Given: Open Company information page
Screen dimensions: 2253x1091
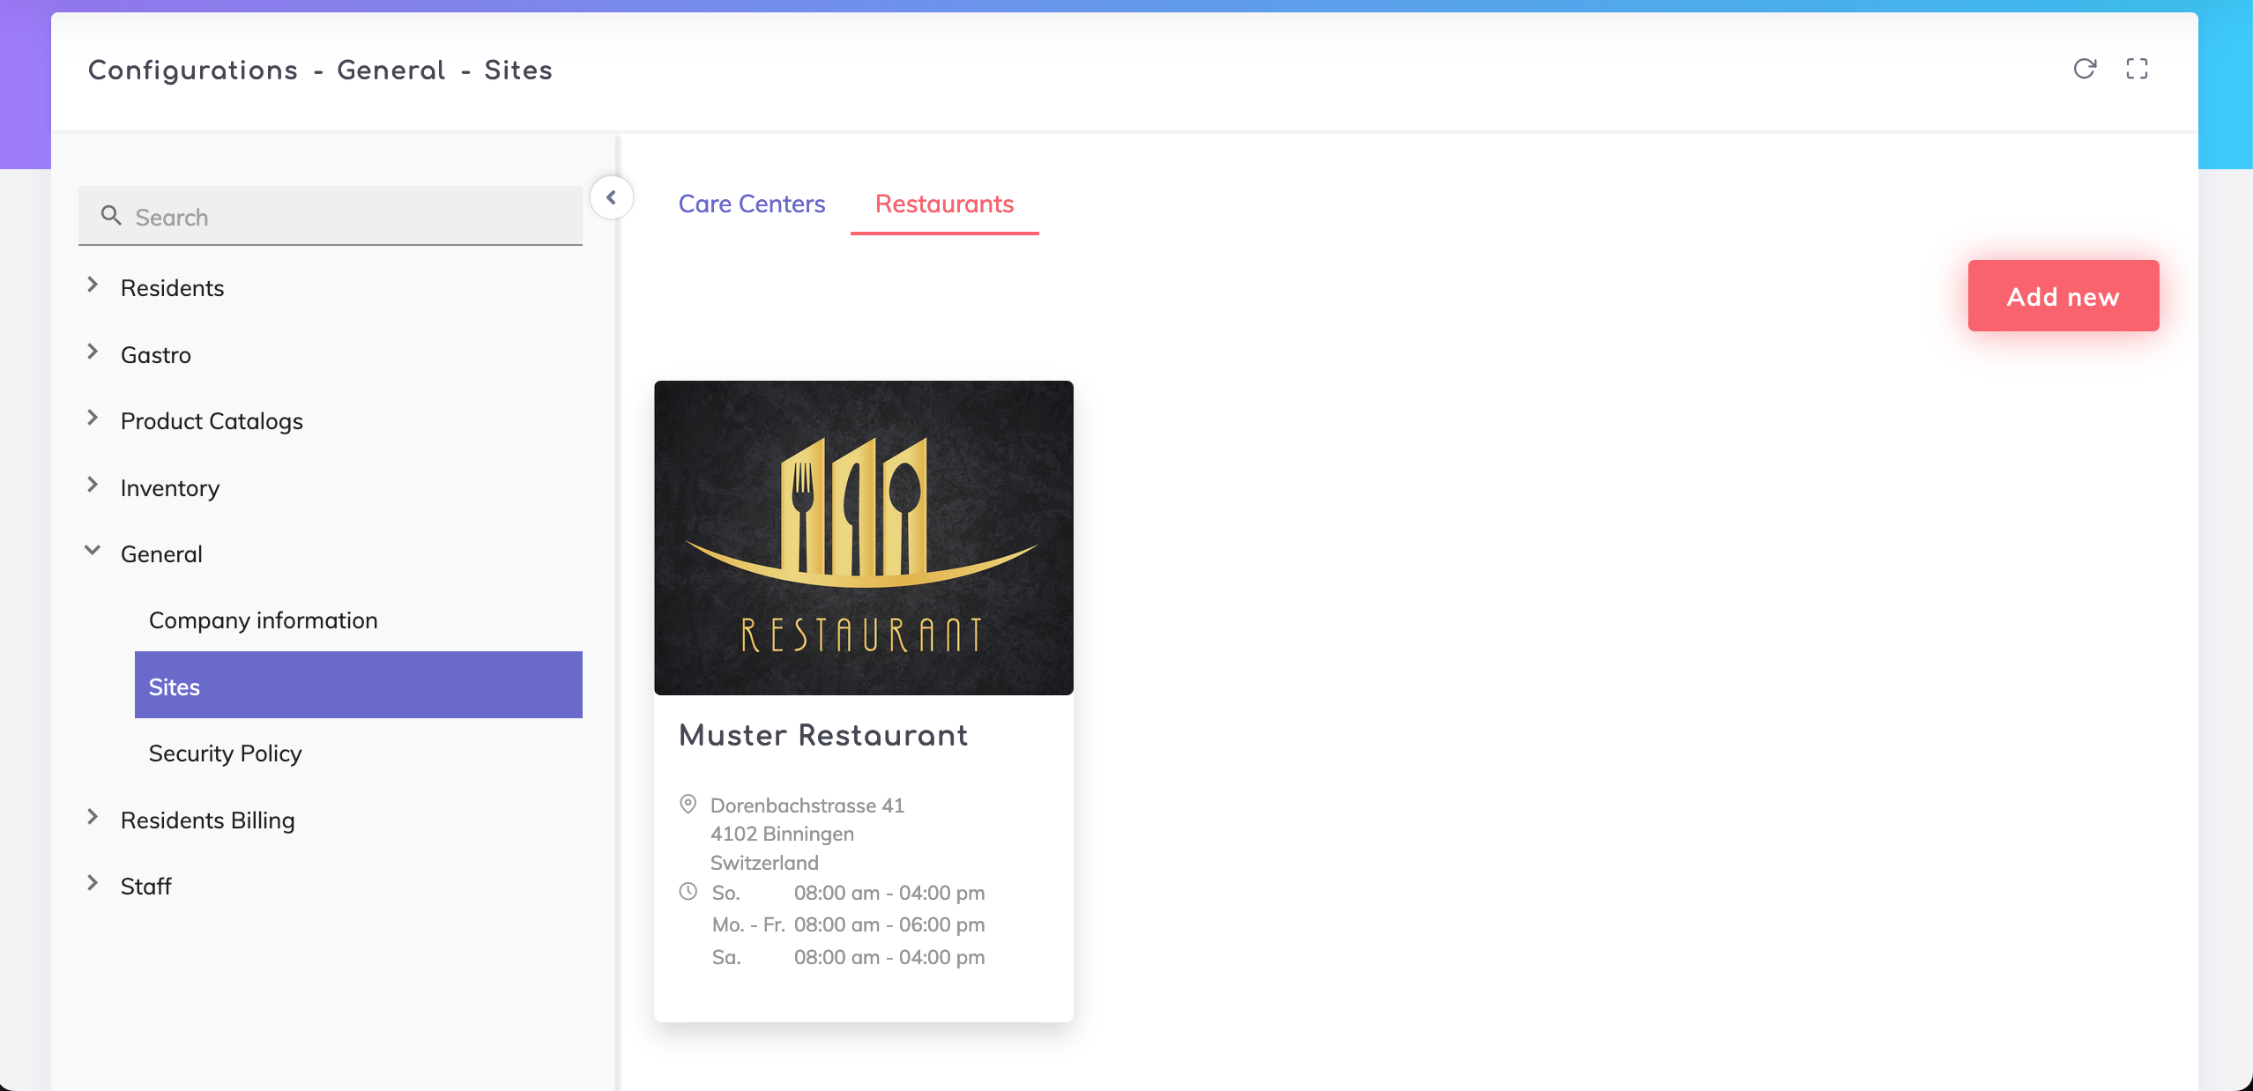Looking at the screenshot, I should [x=263, y=620].
